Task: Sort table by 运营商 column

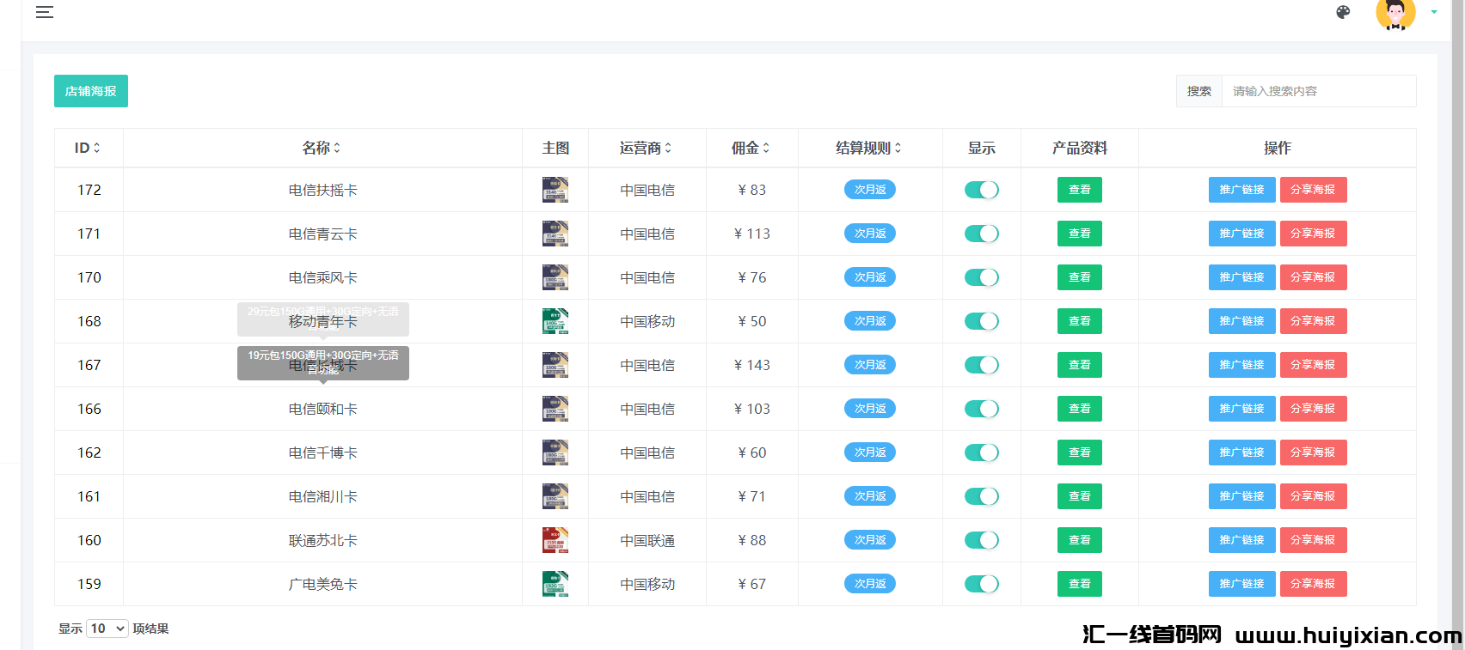Action: point(668,148)
